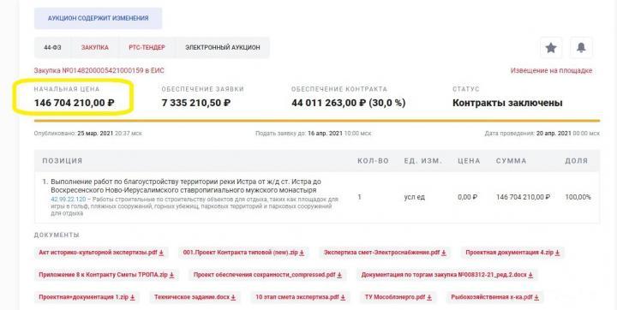
Task: Download Приложение 8 к Контракту Сметы ТРОПА.zip
Action: (x=106, y=275)
